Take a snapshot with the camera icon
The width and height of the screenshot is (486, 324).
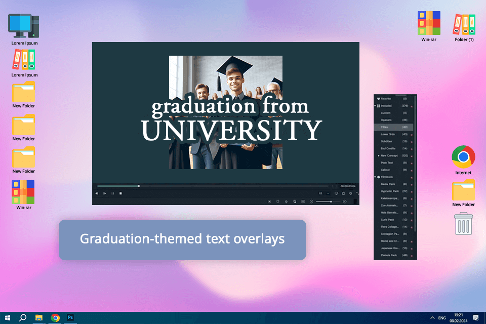point(343,193)
